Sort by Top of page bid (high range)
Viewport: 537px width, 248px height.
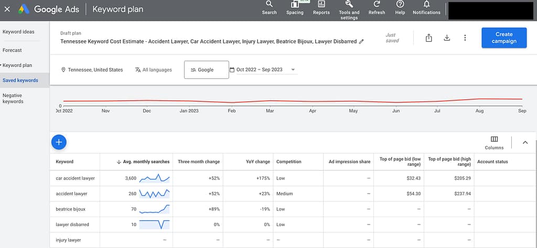449,162
